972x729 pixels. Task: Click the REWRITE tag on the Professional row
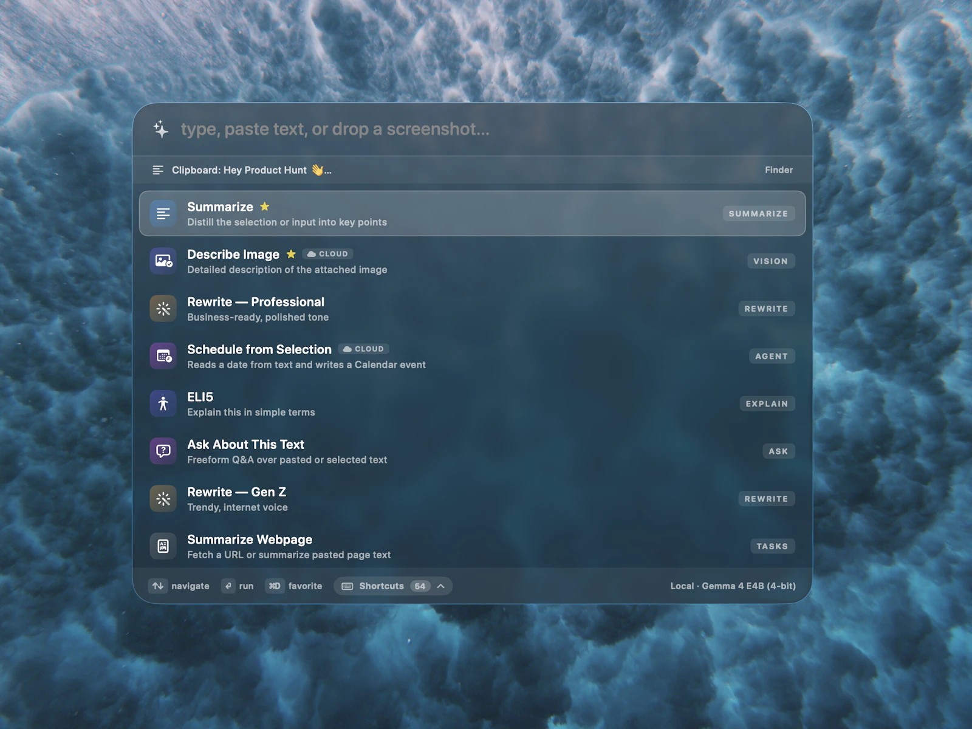(x=766, y=309)
